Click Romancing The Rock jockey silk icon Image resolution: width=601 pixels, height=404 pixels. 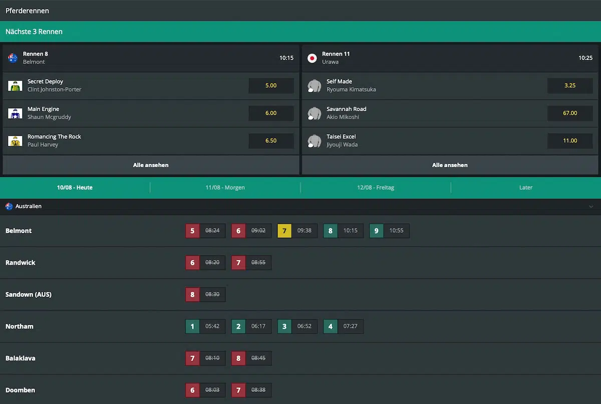15,141
